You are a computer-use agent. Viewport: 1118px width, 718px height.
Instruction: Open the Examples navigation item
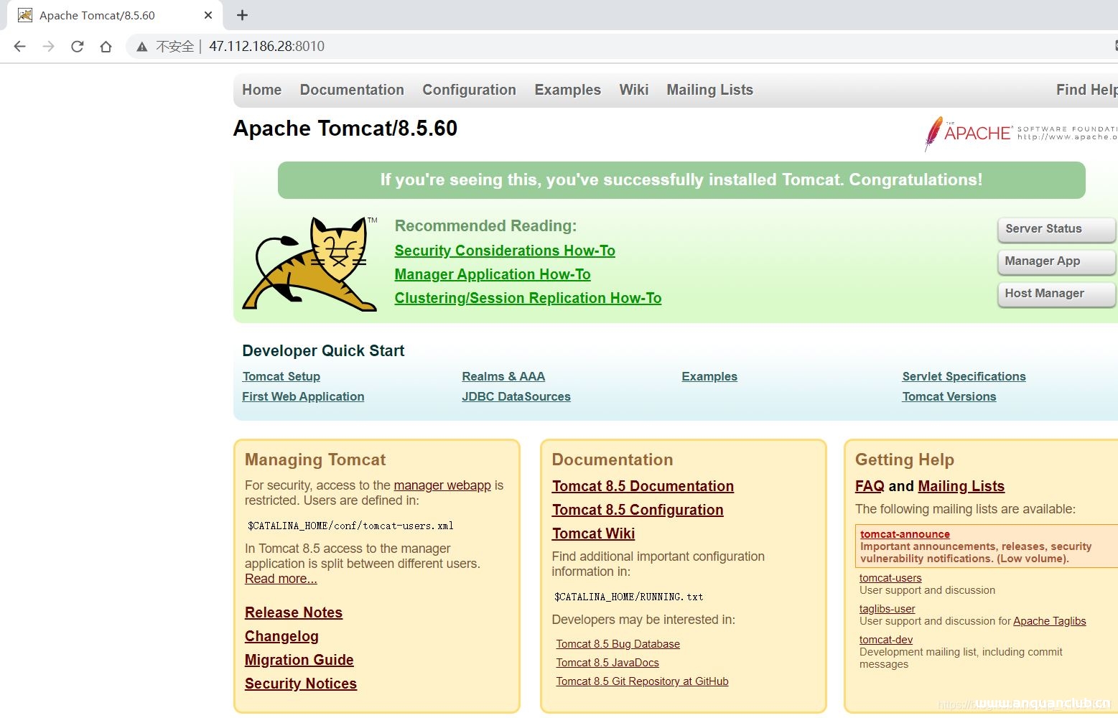point(567,90)
